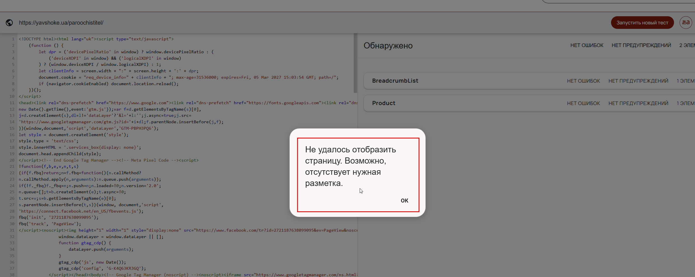Click the connect.facebook.net fbevents.js line

81,211
